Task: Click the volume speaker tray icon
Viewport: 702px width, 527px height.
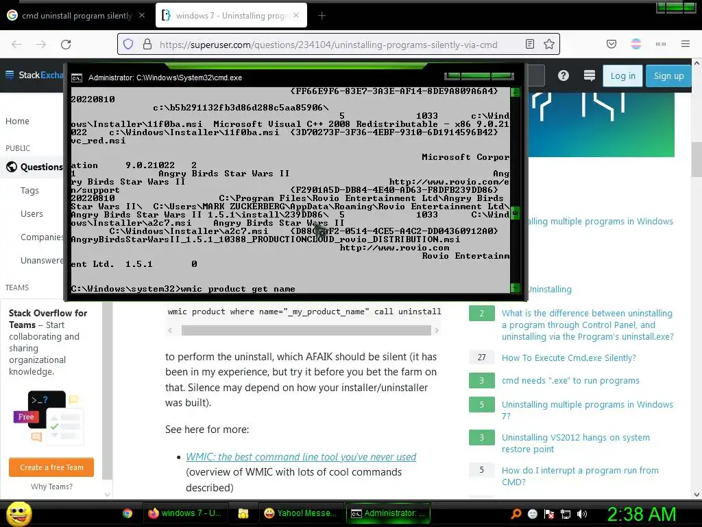Action: [581, 514]
